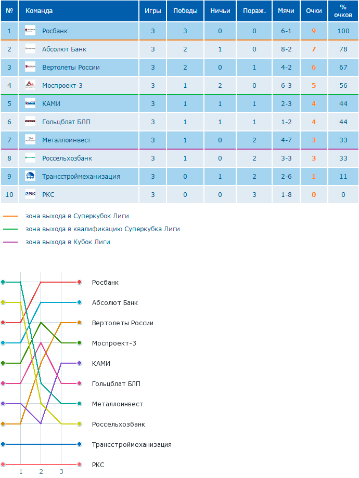The width and height of the screenshot is (359, 478).
Task: Click the Гольцблат БЛП team logo
Action: tap(30, 122)
